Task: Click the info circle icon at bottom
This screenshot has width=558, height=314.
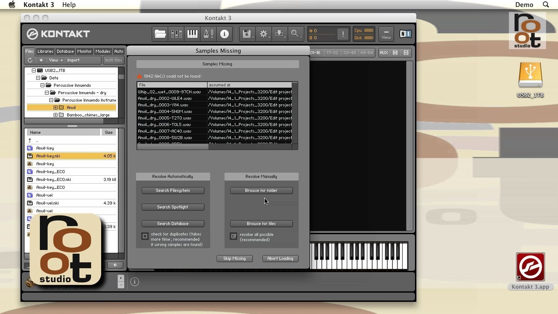Action: (134, 282)
